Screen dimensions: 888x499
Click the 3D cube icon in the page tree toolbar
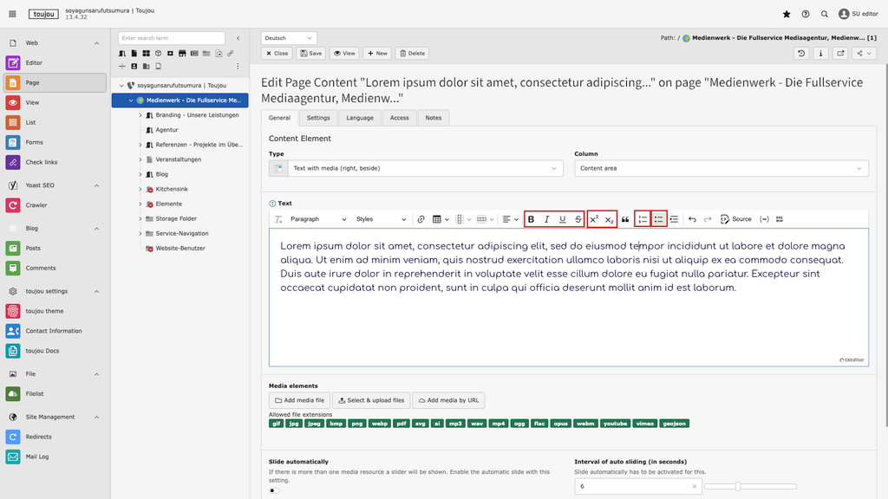click(158, 54)
